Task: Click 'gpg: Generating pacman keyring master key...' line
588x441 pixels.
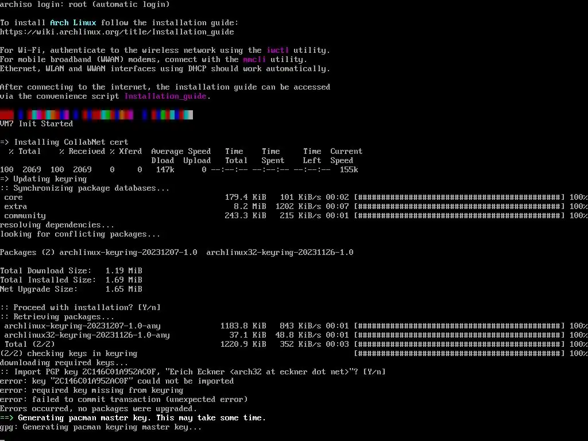Action: click(x=101, y=427)
